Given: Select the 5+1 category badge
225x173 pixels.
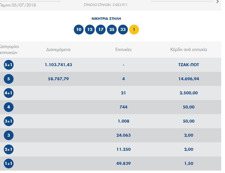Looking at the screenshot, I should point(9,65).
